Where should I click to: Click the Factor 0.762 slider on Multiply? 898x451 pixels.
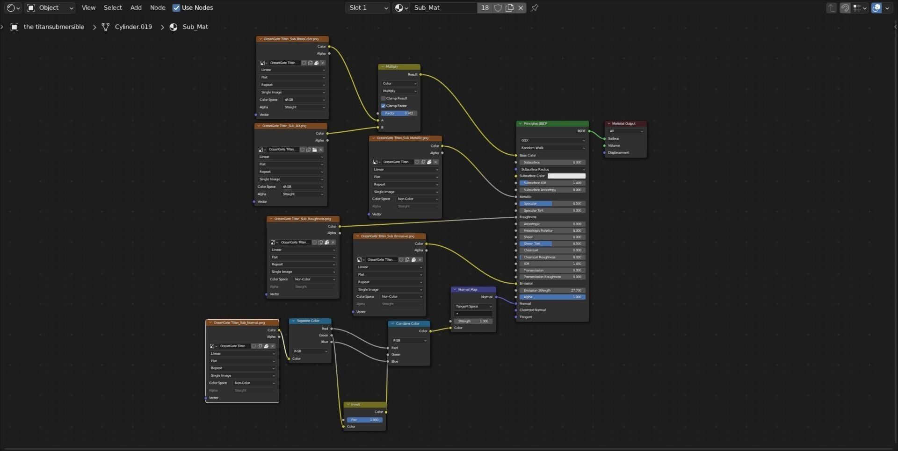399,113
